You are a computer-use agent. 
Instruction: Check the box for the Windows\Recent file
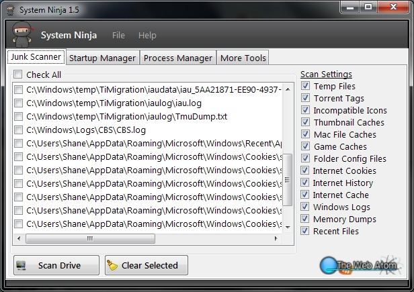pyautogui.click(x=19, y=143)
